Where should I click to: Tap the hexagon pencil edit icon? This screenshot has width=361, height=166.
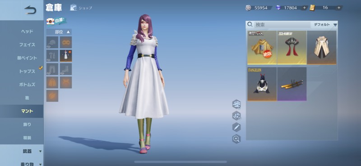236,127
